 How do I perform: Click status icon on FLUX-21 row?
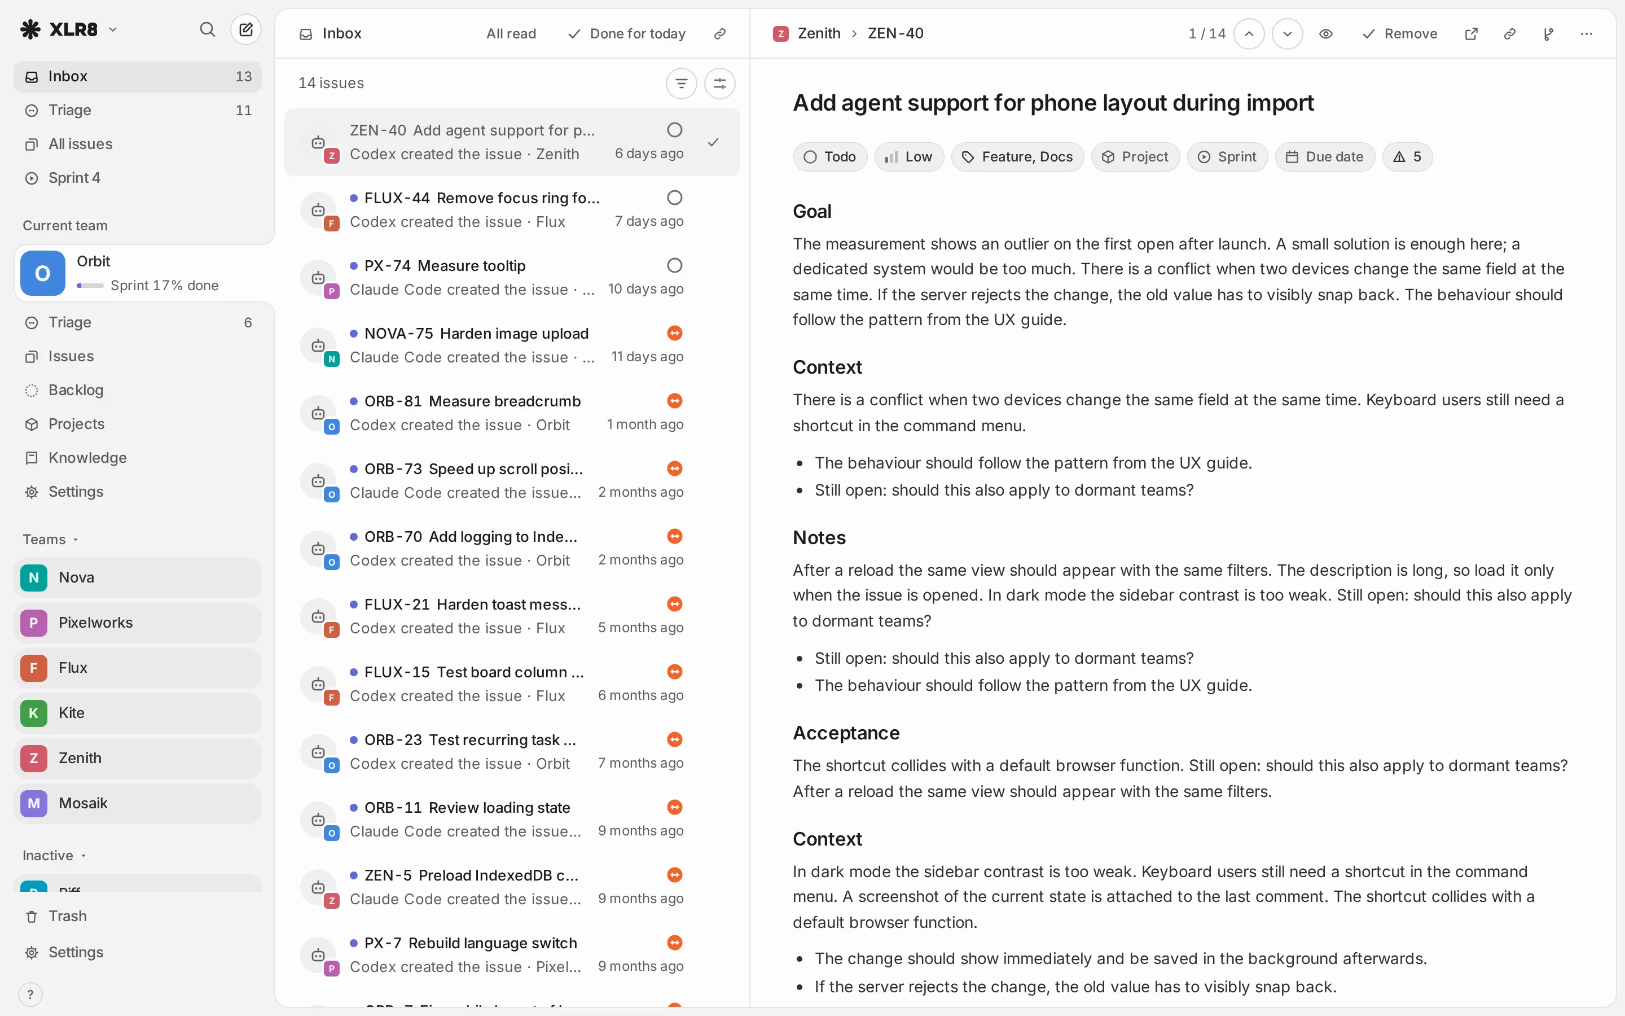coord(675,604)
